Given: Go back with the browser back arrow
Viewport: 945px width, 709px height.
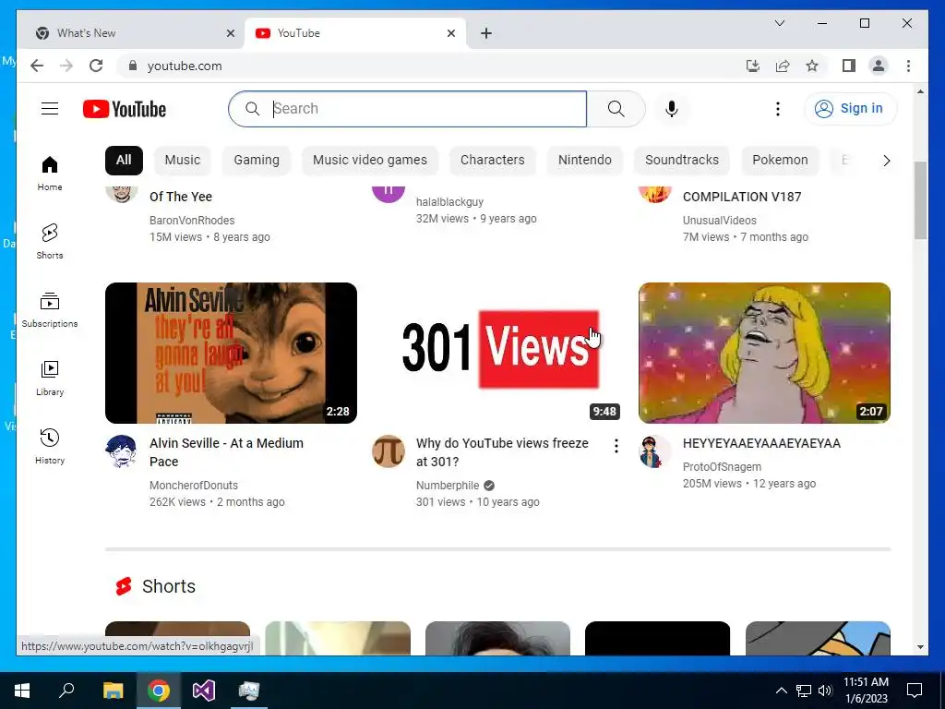Looking at the screenshot, I should tap(37, 66).
